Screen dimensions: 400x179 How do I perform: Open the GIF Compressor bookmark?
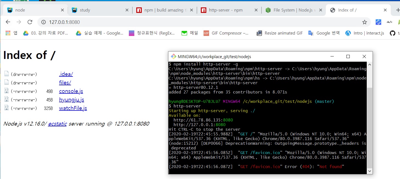click(226, 33)
